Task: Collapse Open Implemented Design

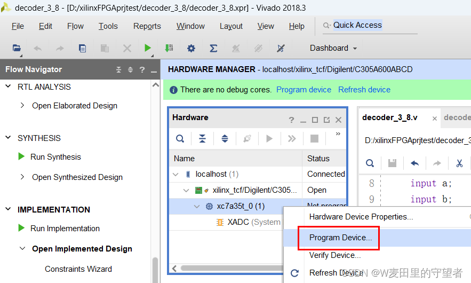Action: click(22, 248)
